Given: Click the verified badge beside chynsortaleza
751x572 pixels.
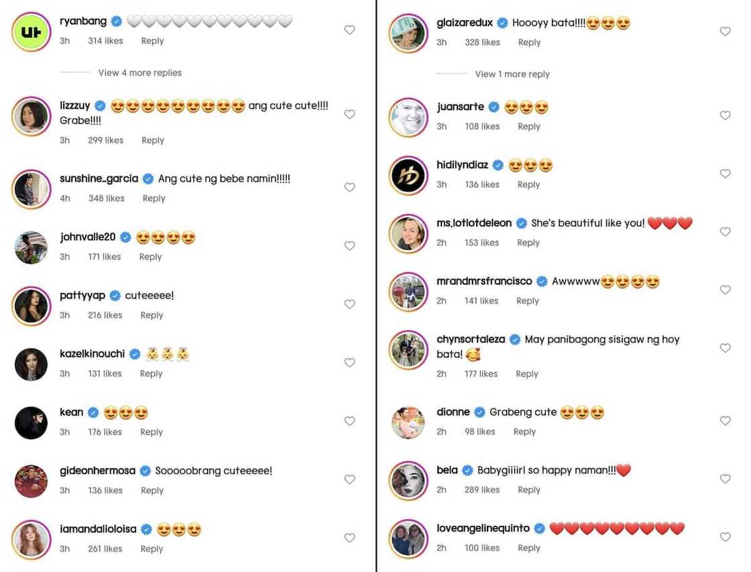Looking at the screenshot, I should pos(514,339).
